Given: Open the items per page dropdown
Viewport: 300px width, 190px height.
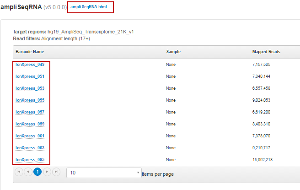Looking at the screenshot, I should 104,173.
